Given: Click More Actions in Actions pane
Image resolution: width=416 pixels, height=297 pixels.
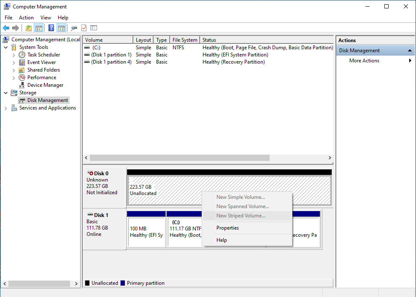Looking at the screenshot, I should (364, 60).
